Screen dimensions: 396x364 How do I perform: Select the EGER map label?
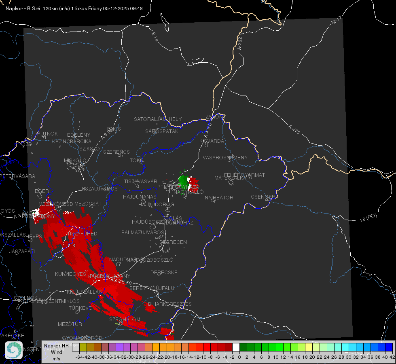coord(42,191)
